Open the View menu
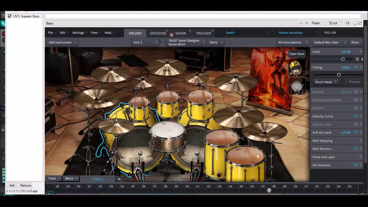 coord(96,32)
